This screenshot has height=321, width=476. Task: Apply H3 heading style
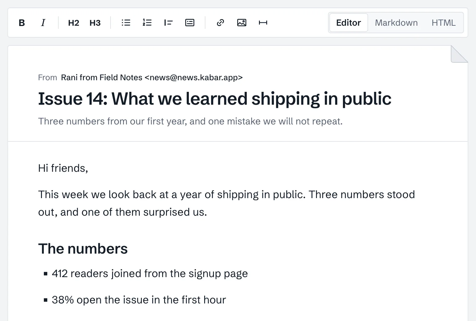pyautogui.click(x=95, y=23)
